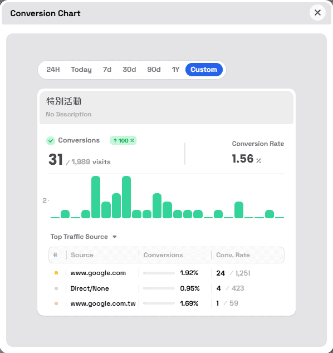The width and height of the screenshot is (333, 353).
Task: Click the 100% increase badge
Action: point(123,140)
